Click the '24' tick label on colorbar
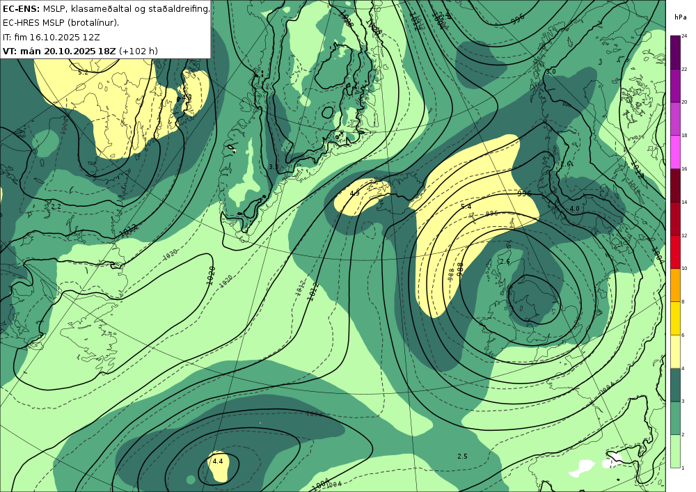696x492 pixels. pyautogui.click(x=684, y=36)
